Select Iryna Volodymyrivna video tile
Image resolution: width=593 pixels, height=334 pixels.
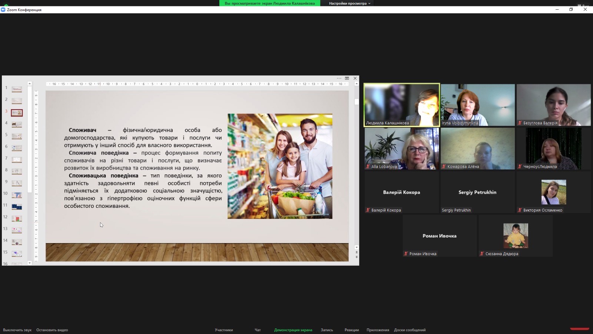[x=478, y=105]
